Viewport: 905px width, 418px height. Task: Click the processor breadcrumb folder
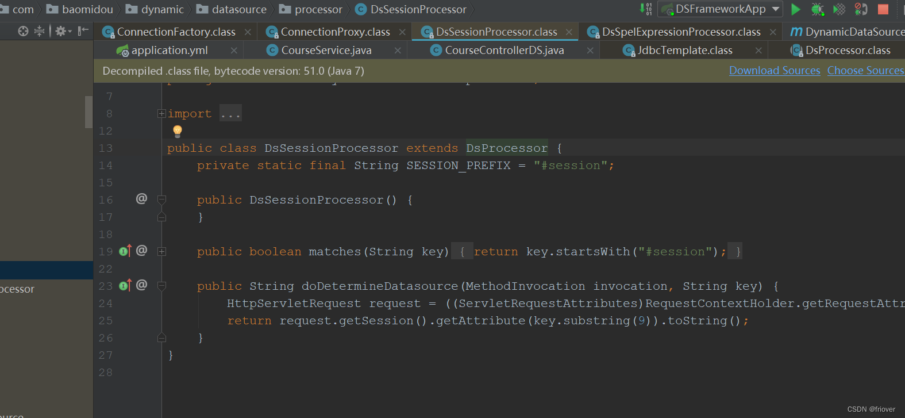[311, 9]
